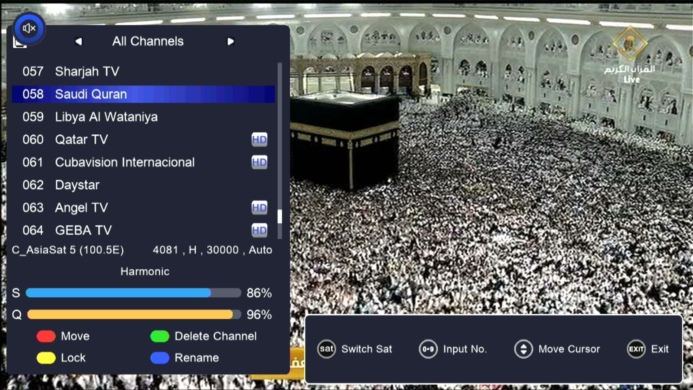Click the blue signal strength bar

pos(119,293)
